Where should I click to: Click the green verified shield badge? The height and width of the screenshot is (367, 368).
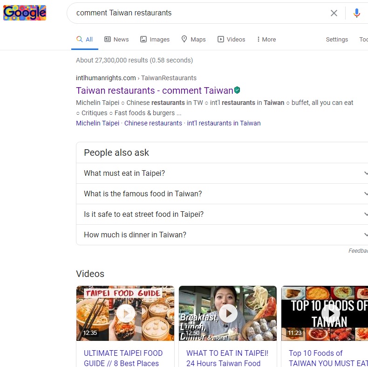pyautogui.click(x=237, y=90)
